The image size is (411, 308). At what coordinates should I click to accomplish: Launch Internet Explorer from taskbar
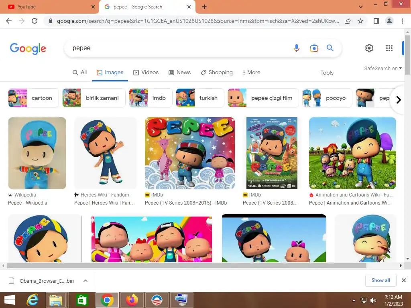33,300
